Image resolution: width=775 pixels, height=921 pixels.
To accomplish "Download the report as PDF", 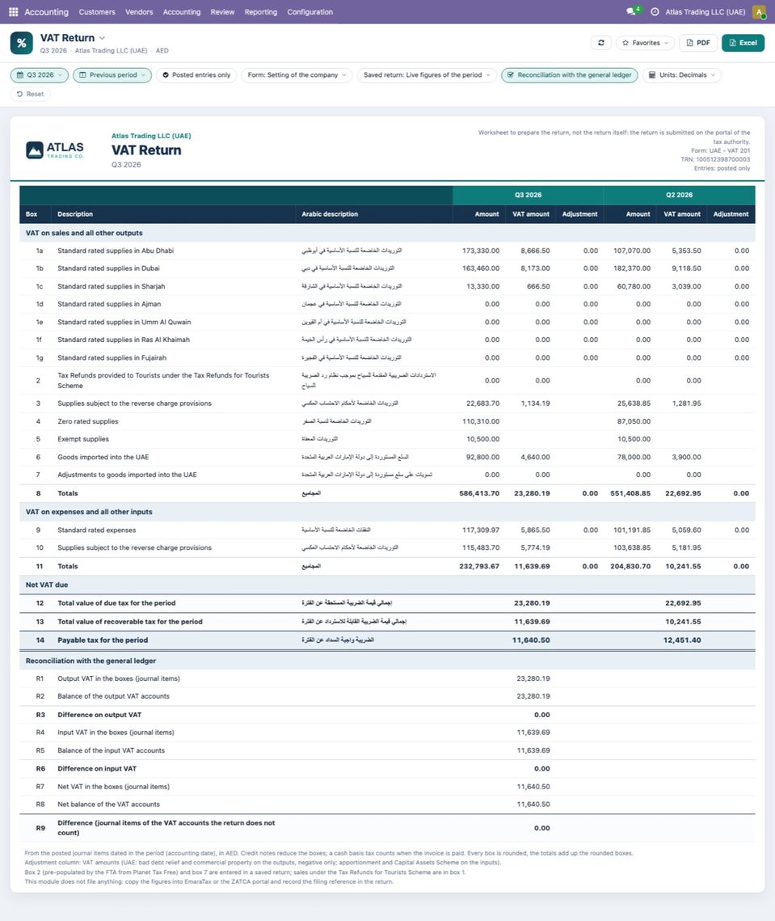I will (698, 43).
